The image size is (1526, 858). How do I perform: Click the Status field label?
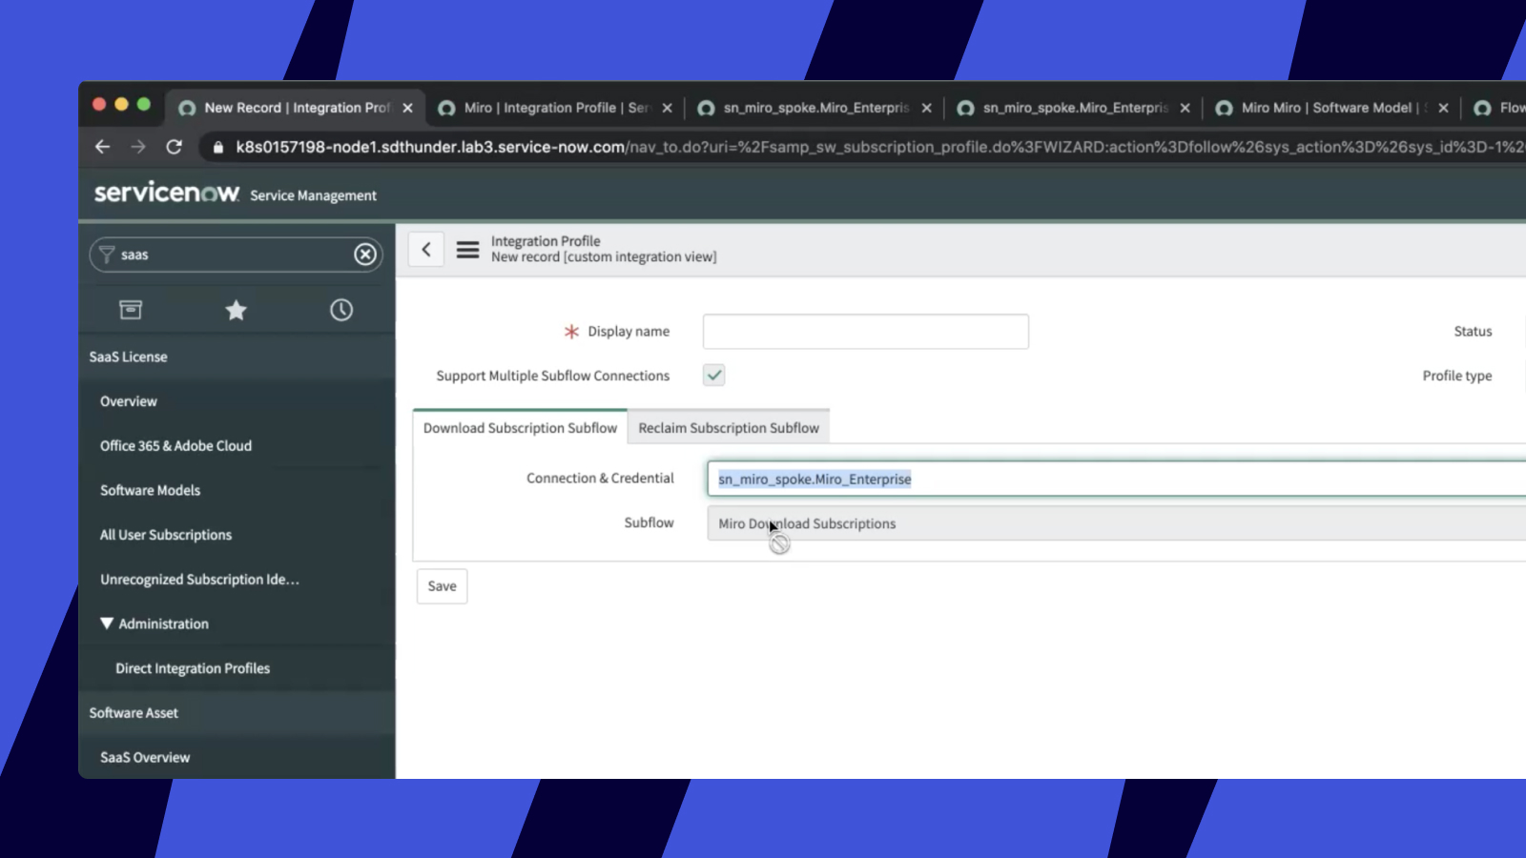tap(1473, 332)
